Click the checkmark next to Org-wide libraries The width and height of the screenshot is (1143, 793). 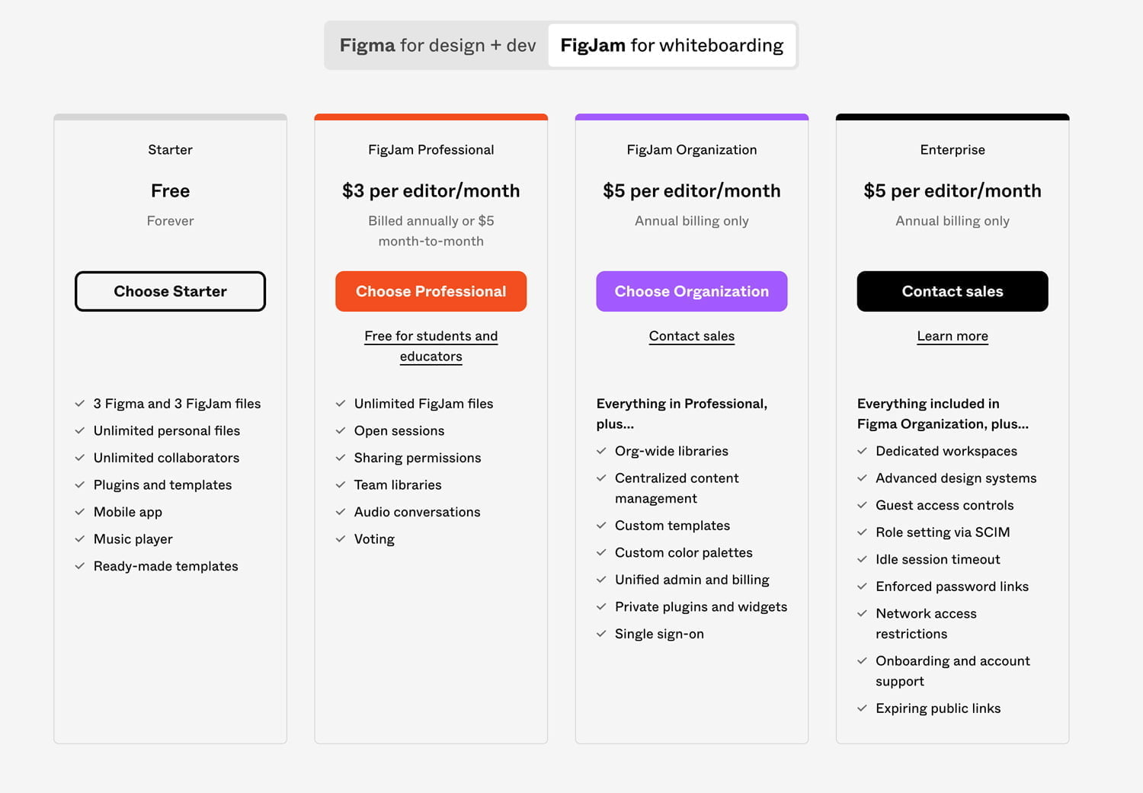601,451
